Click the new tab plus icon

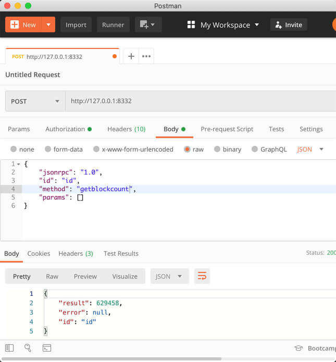[x=131, y=56]
